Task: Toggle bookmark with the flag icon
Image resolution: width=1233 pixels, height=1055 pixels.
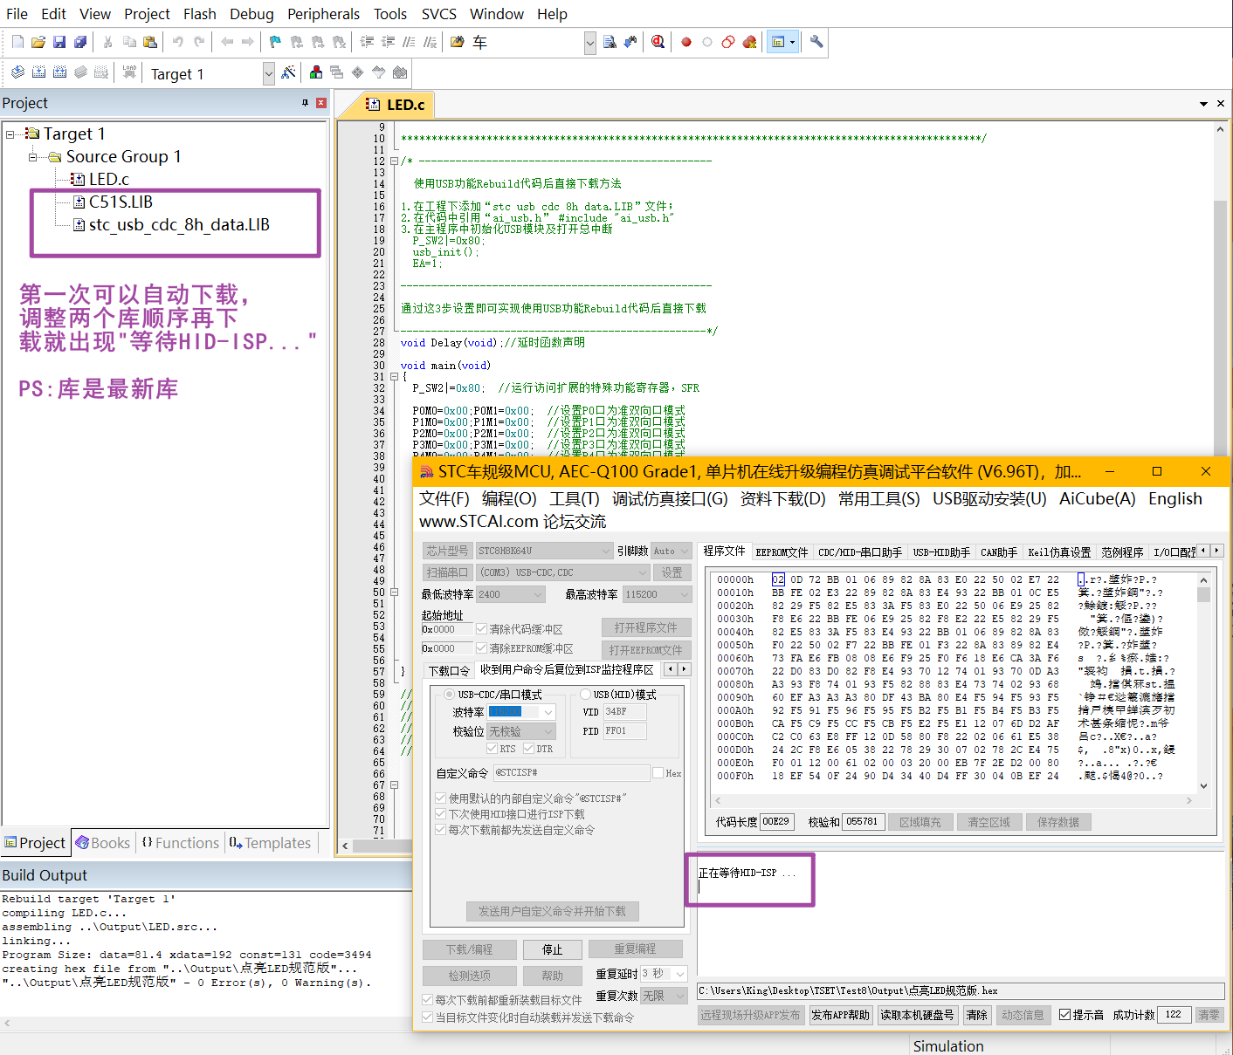Action: pos(275,42)
